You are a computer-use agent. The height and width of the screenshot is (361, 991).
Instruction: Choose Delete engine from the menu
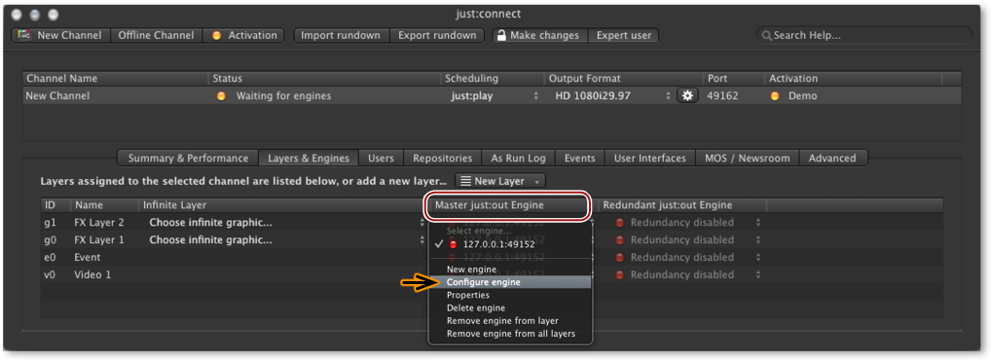510,307
